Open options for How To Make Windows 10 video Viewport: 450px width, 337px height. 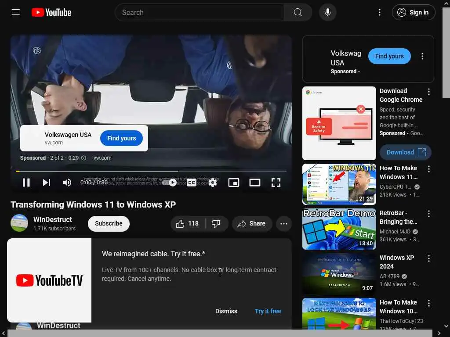pos(429,303)
